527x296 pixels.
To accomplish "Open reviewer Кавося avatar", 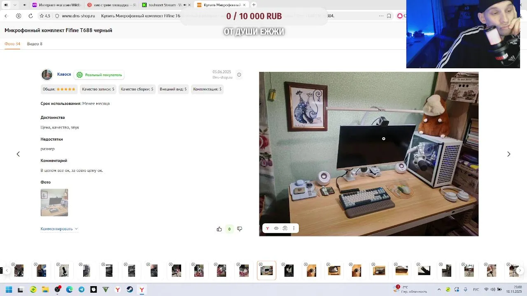I will point(47,75).
